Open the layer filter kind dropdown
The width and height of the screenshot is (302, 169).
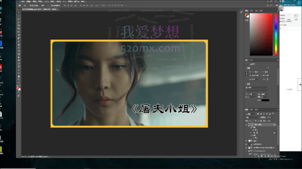click(x=250, y=114)
